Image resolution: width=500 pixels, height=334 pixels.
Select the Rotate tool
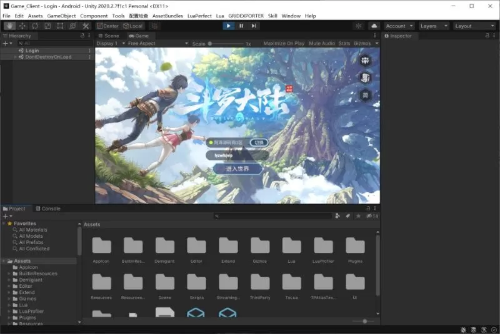[35, 26]
